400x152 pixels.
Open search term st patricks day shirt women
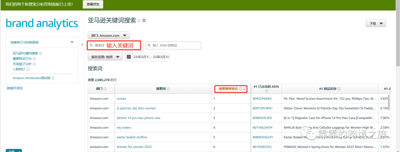coord(136,108)
